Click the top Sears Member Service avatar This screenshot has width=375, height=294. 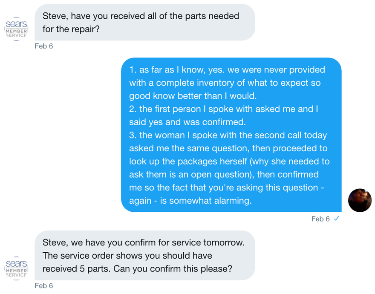[x=16, y=29]
